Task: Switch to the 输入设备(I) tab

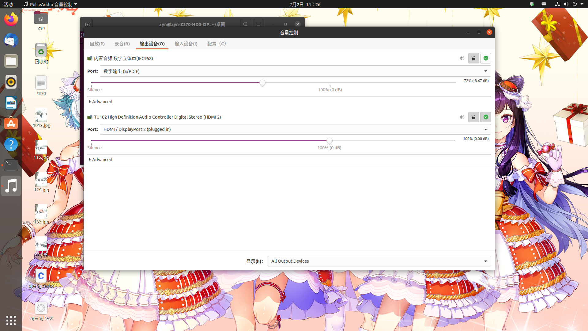Action: pyautogui.click(x=186, y=44)
